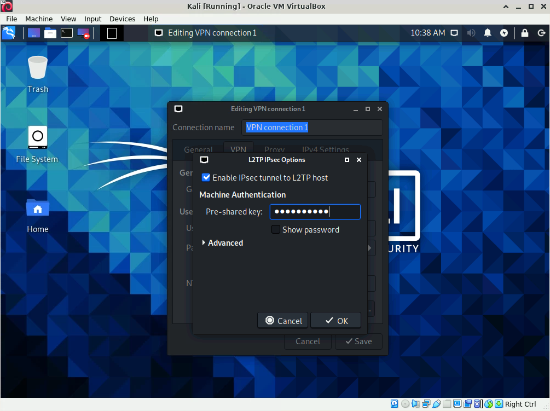Click the VirtualBox display status icon
This screenshot has width=550, height=411.
pos(457,404)
